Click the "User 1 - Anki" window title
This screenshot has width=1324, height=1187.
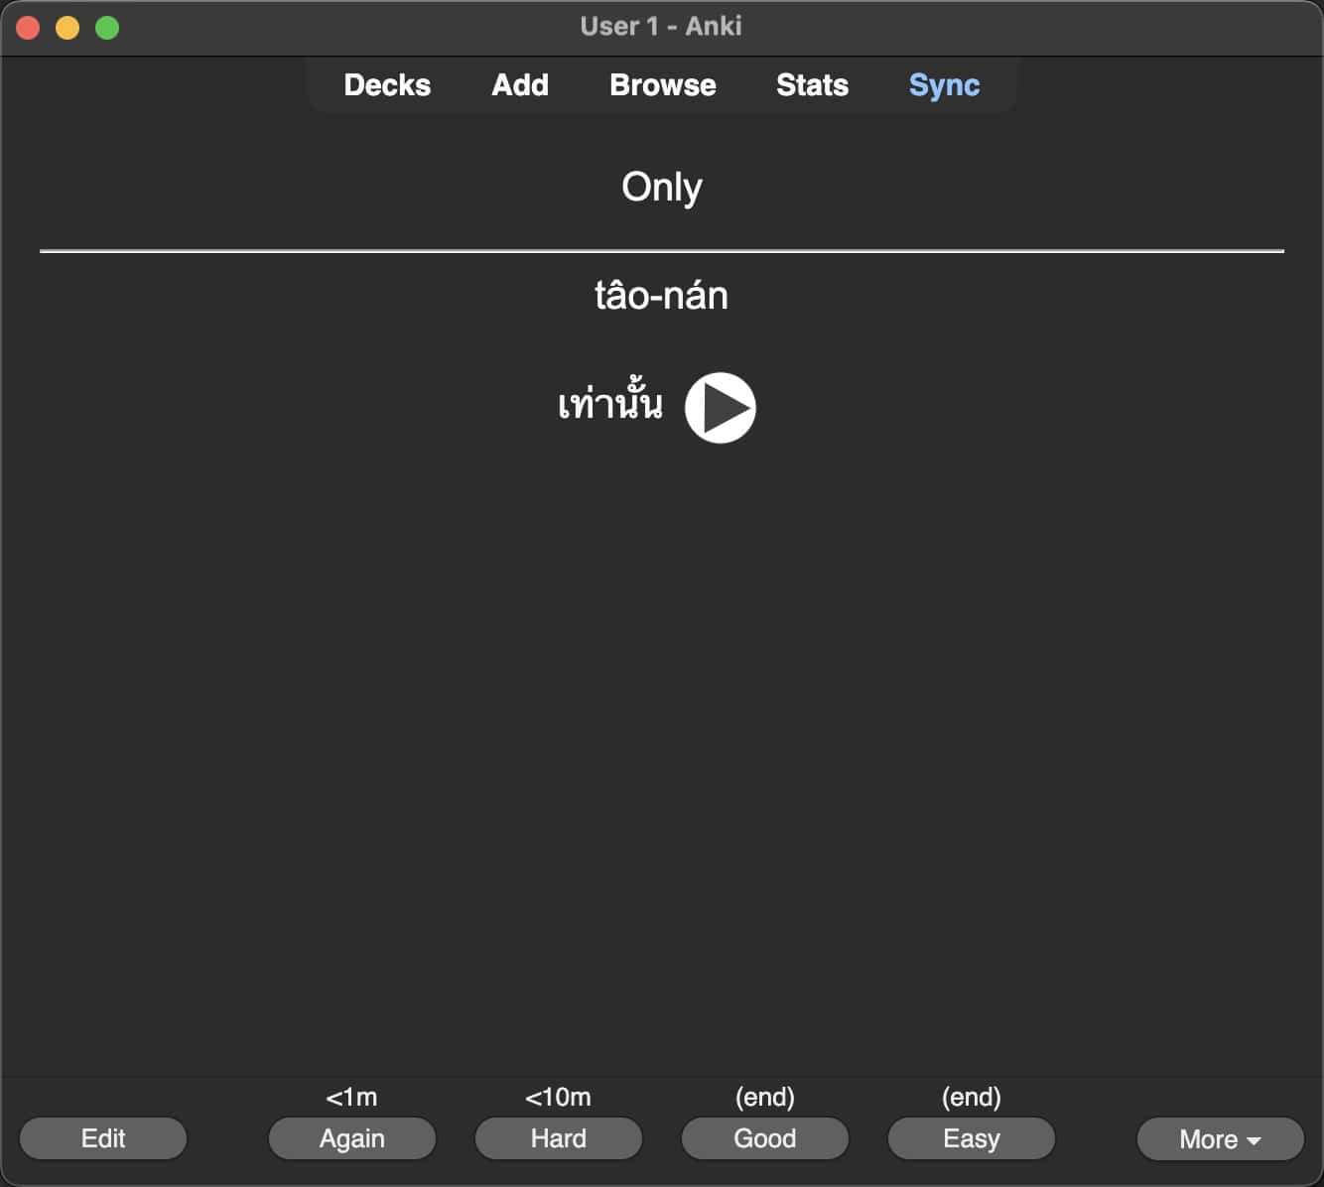[661, 26]
